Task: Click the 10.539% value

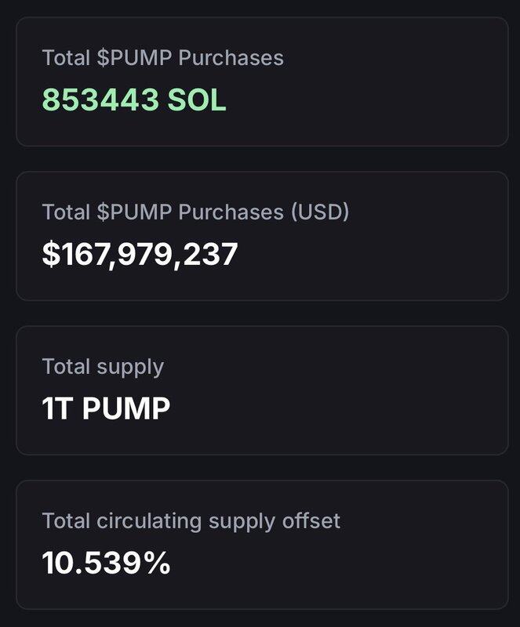Action: coord(106,563)
